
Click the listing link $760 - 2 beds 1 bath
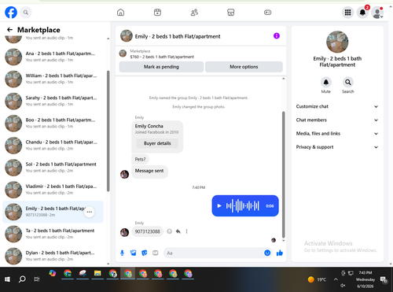point(162,57)
